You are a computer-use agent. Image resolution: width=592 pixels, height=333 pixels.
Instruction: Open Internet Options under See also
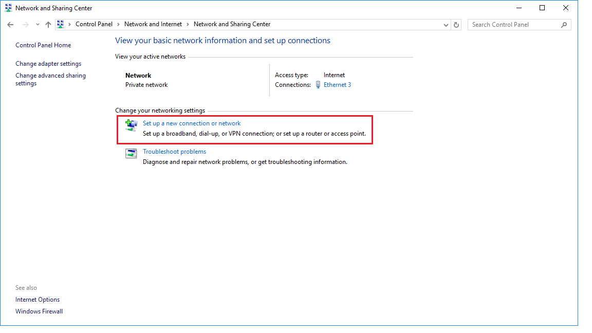pyautogui.click(x=38, y=300)
